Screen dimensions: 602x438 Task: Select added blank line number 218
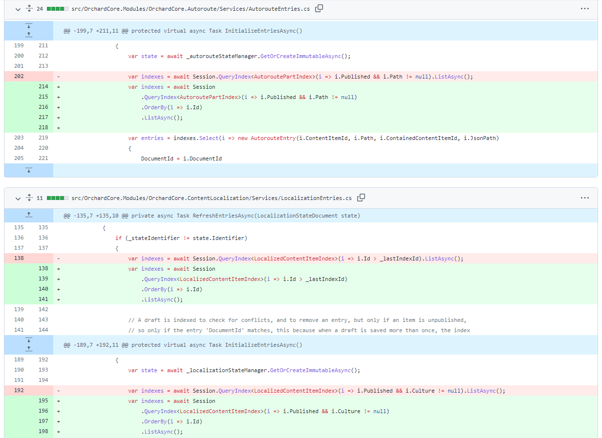click(43, 128)
